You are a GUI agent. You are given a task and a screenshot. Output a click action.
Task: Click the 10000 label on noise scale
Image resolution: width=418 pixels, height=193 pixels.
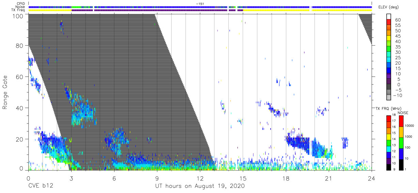pos(409,126)
